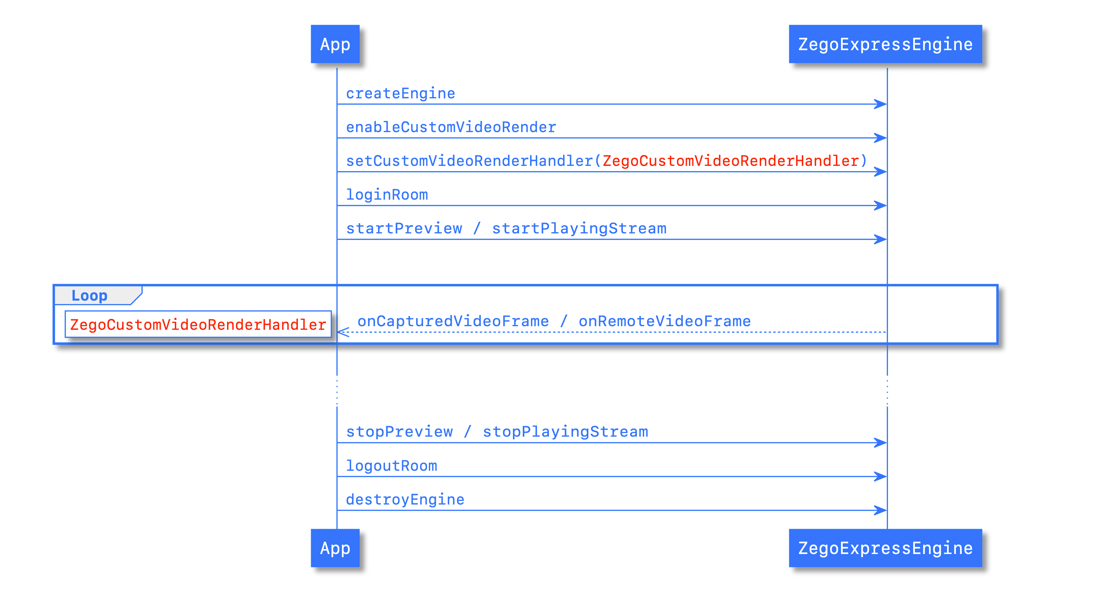
Task: Click the bottom ZegoExpressEngine participant box
Action: (885, 548)
